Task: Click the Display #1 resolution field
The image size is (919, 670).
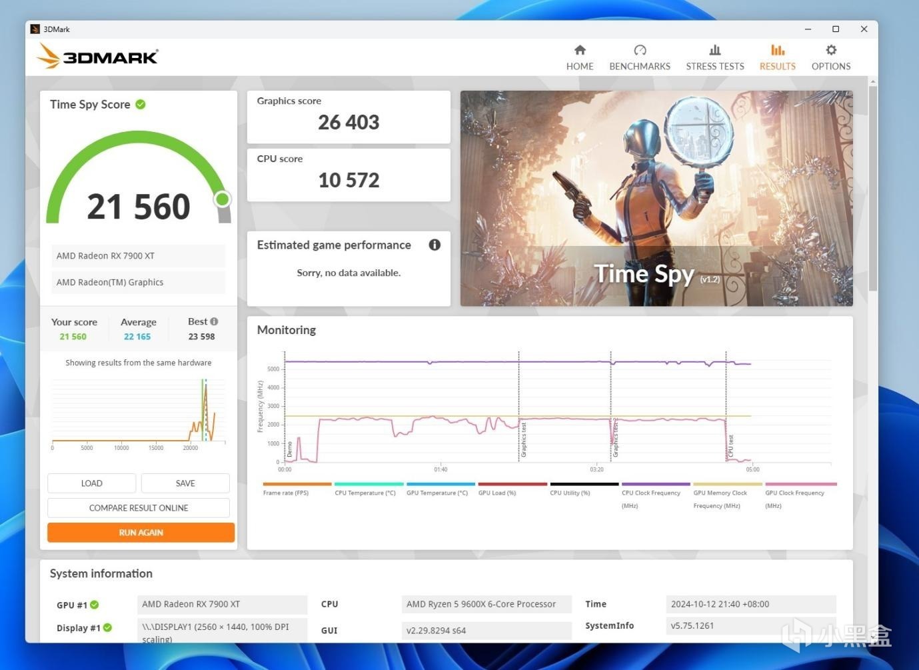Action: coord(223,631)
